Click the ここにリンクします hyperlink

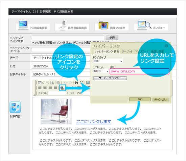click(94, 122)
